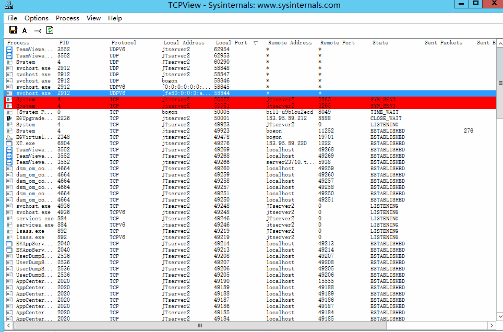Sort by the Remote Address column header
The height and width of the screenshot is (332, 503).
[290, 42]
